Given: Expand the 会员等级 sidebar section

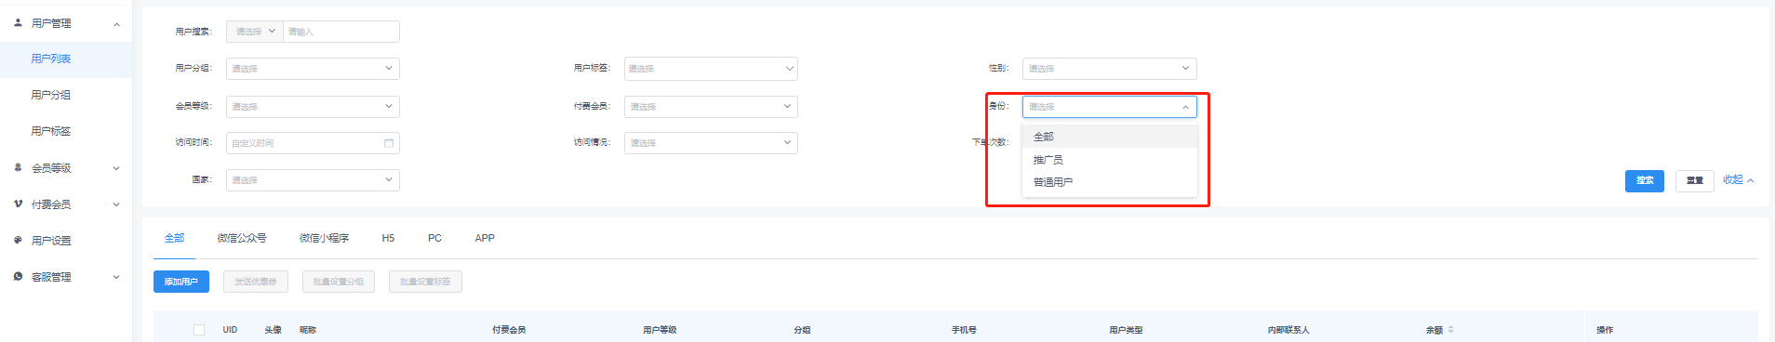Looking at the screenshot, I should 116,168.
